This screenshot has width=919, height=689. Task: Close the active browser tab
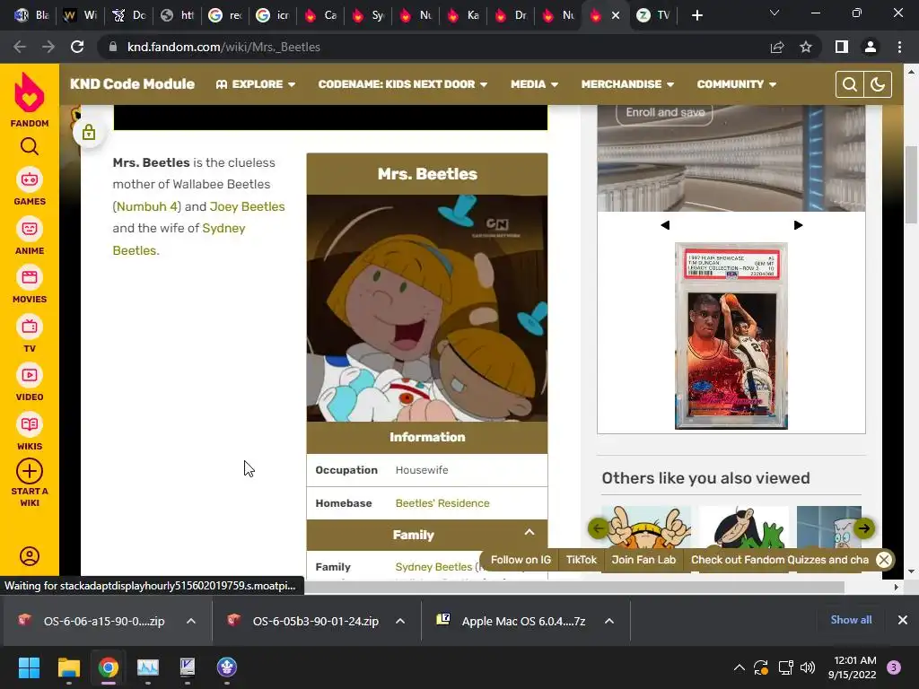pos(616,15)
